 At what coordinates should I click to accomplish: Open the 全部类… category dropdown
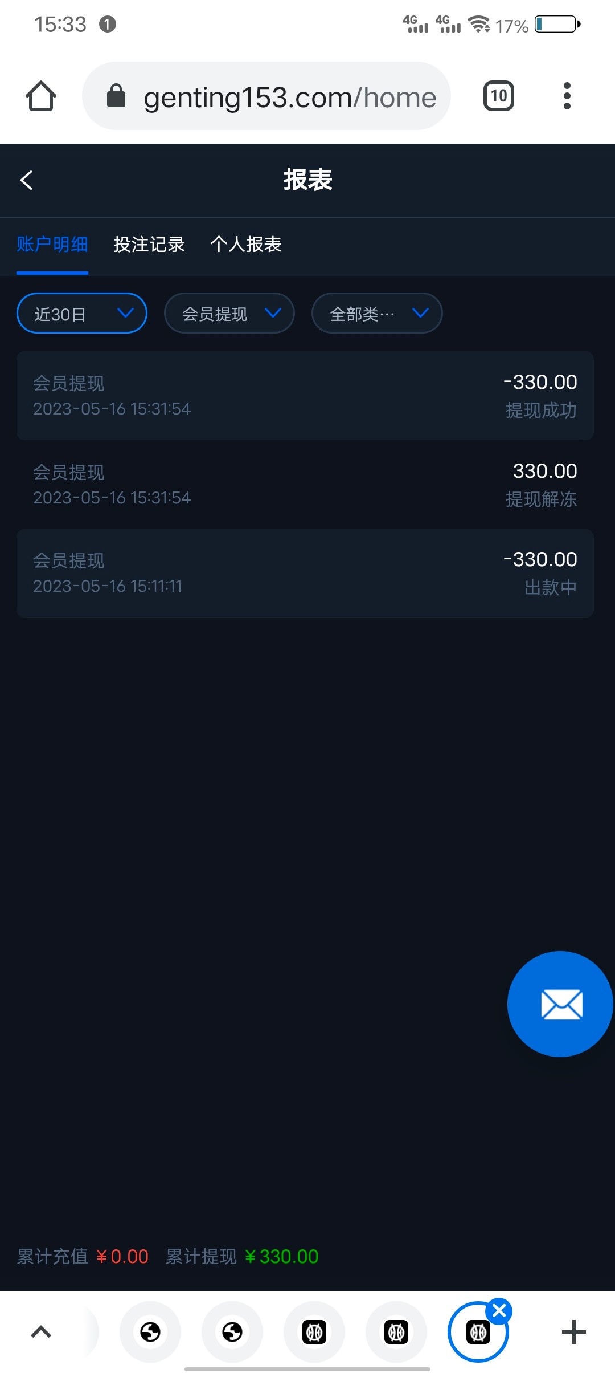[377, 313]
